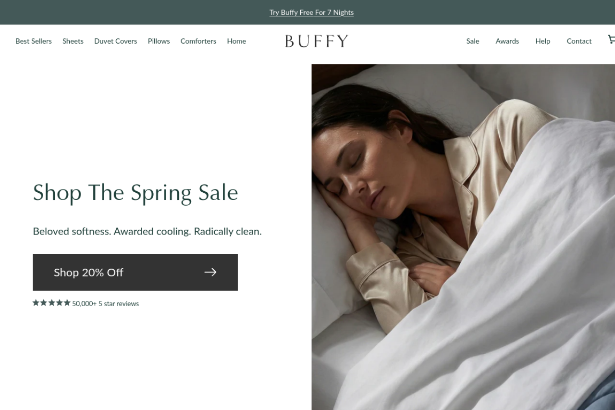Open the Awards page
This screenshot has width=615, height=410.
pos(507,41)
